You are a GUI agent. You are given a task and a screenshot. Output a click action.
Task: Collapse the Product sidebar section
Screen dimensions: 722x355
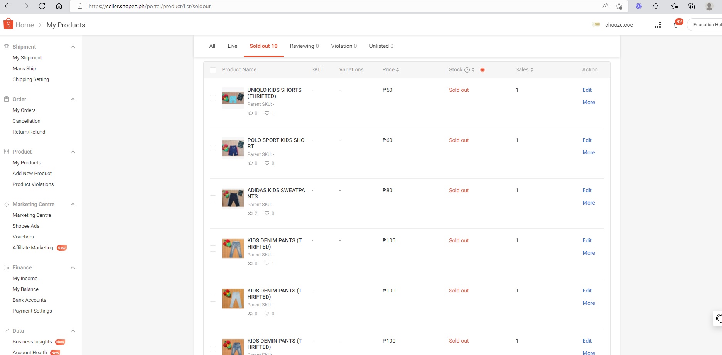point(73,152)
